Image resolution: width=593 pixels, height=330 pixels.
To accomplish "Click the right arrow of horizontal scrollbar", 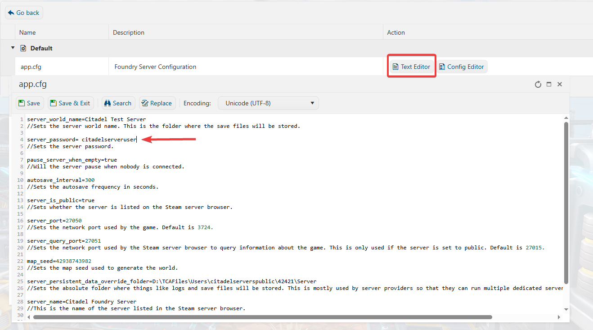I will pos(559,317).
